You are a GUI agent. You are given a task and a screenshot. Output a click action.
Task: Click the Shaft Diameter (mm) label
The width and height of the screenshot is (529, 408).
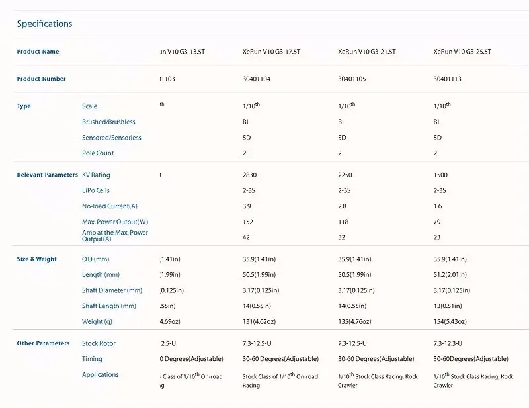click(112, 290)
